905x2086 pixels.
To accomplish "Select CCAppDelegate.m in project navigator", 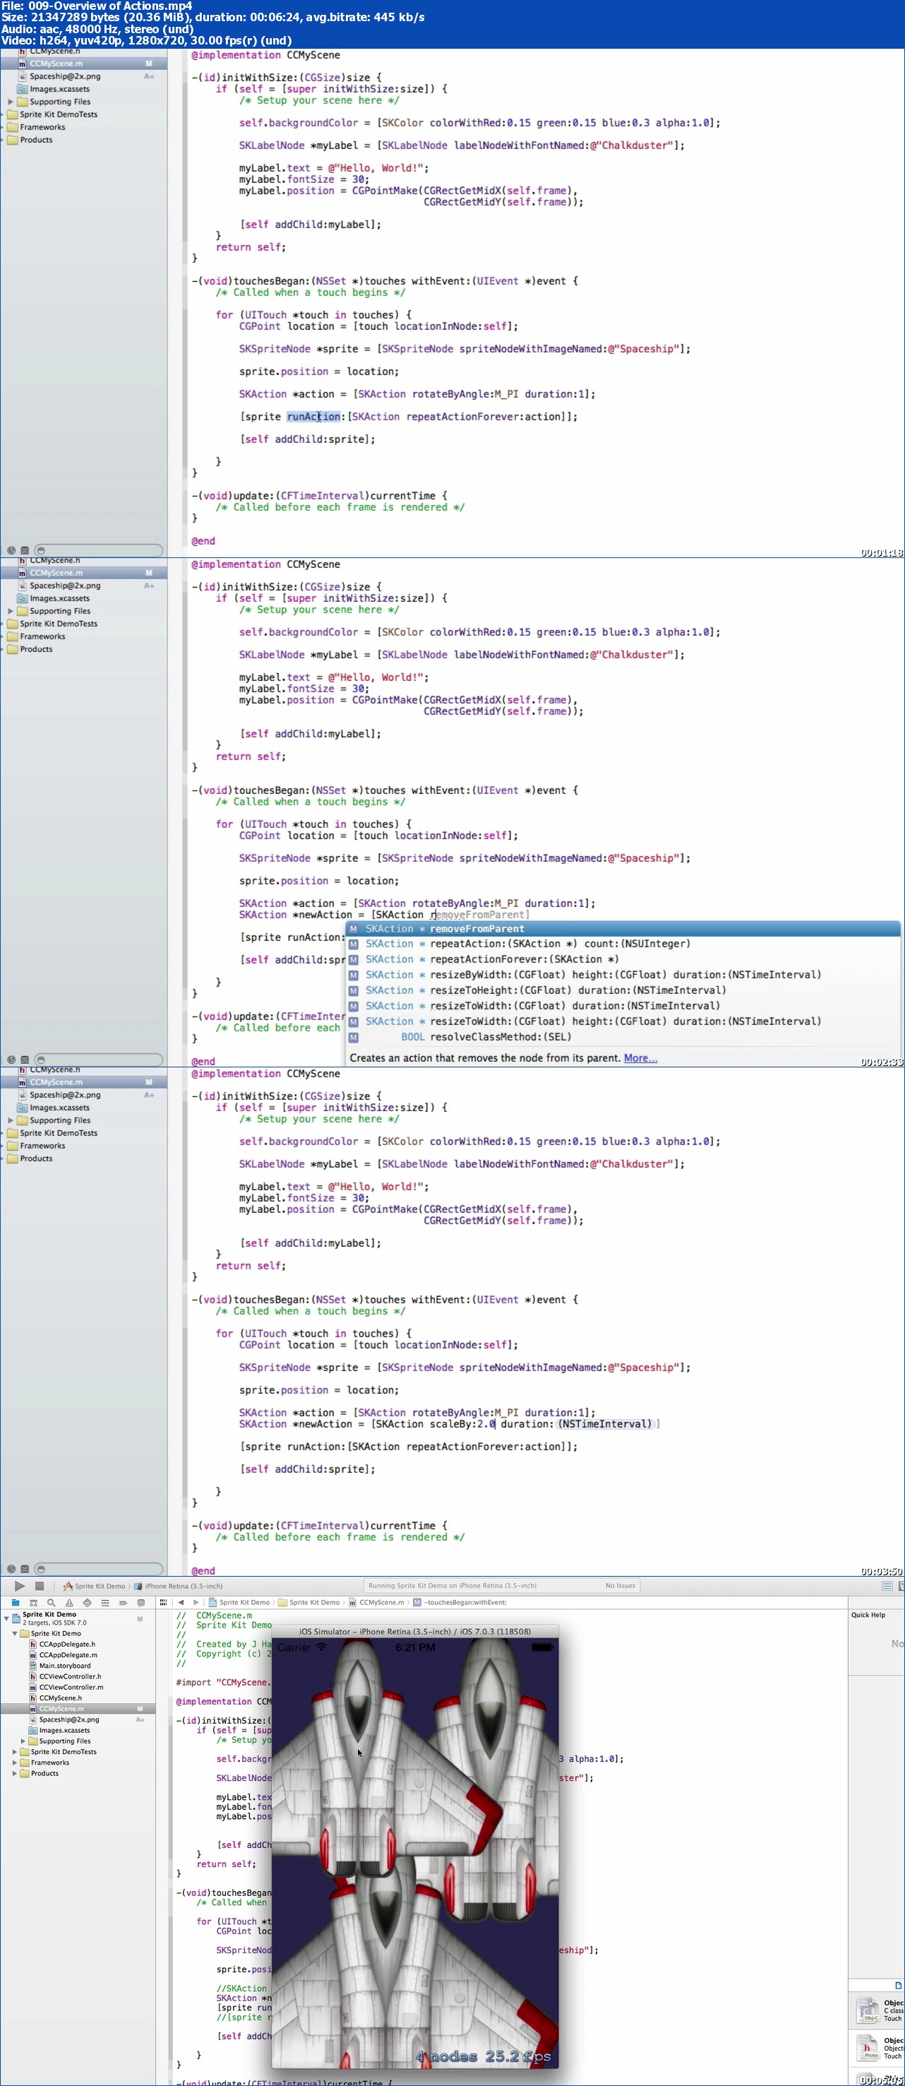I will pyautogui.click(x=68, y=1654).
